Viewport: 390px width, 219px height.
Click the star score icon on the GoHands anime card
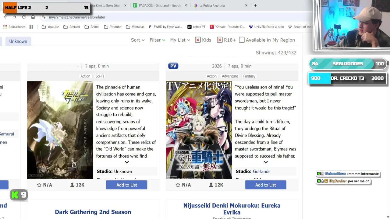click(178, 185)
